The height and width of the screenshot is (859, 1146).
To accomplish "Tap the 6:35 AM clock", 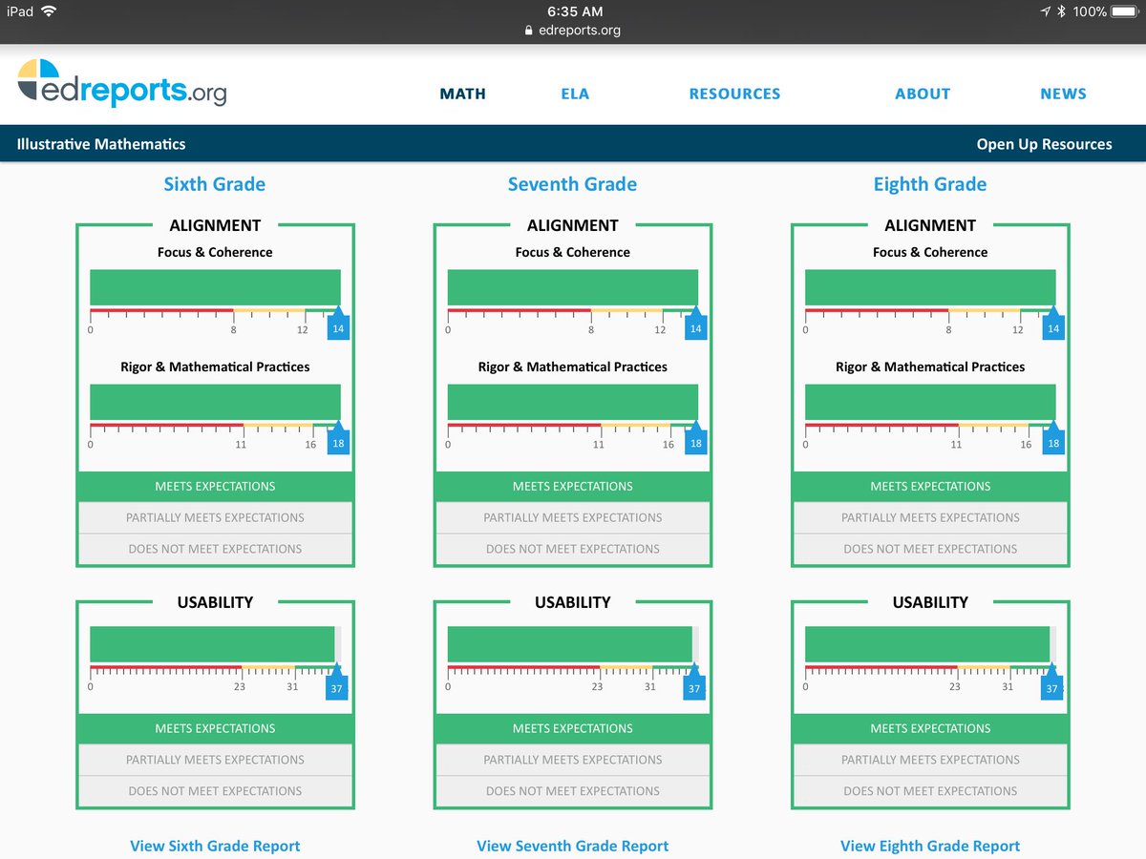I will [x=574, y=11].
